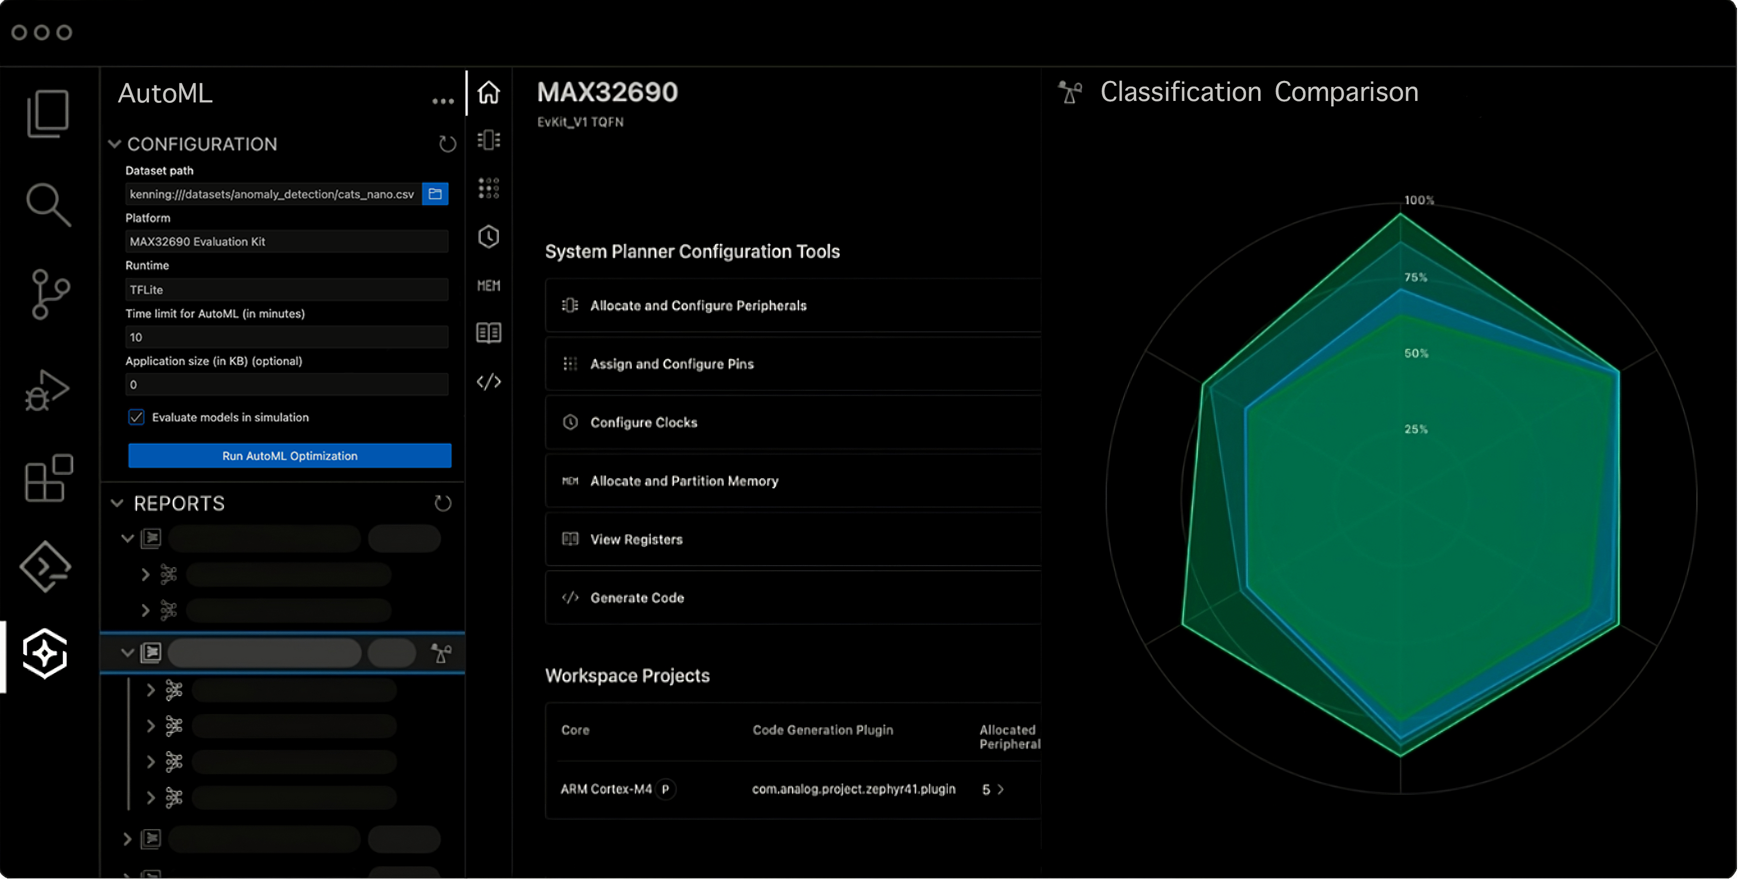Open the Explorer files icon in activity bar

point(47,113)
